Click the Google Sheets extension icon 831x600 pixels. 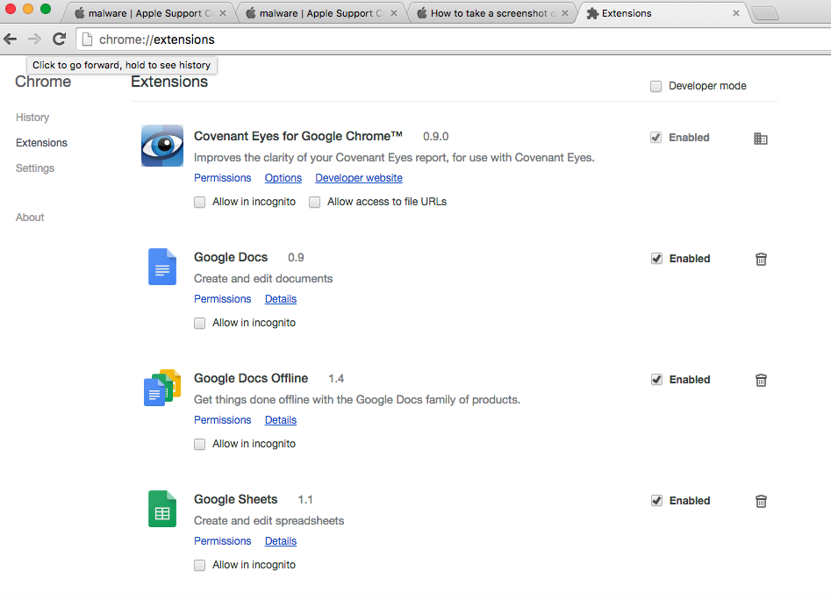tap(162, 509)
